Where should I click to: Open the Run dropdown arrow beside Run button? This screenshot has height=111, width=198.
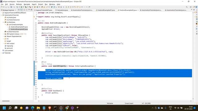tap(24, 7)
